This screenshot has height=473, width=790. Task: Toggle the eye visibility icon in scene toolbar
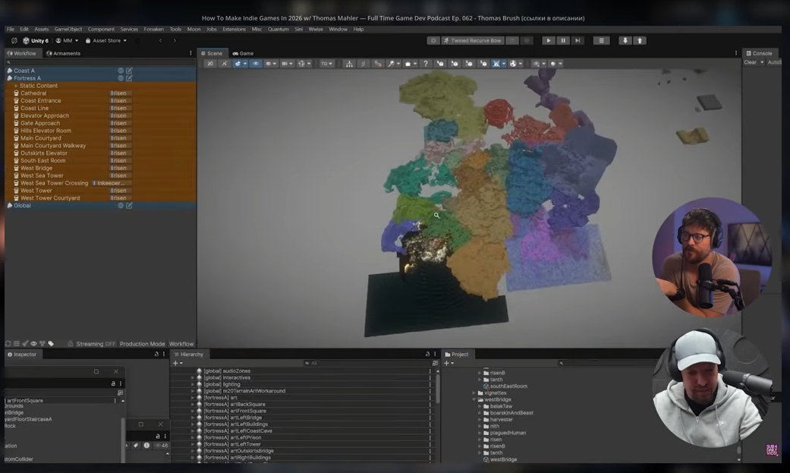tap(256, 64)
